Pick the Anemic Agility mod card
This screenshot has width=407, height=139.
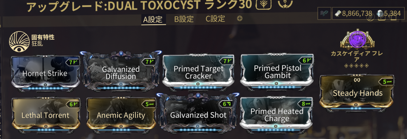pos(121,115)
